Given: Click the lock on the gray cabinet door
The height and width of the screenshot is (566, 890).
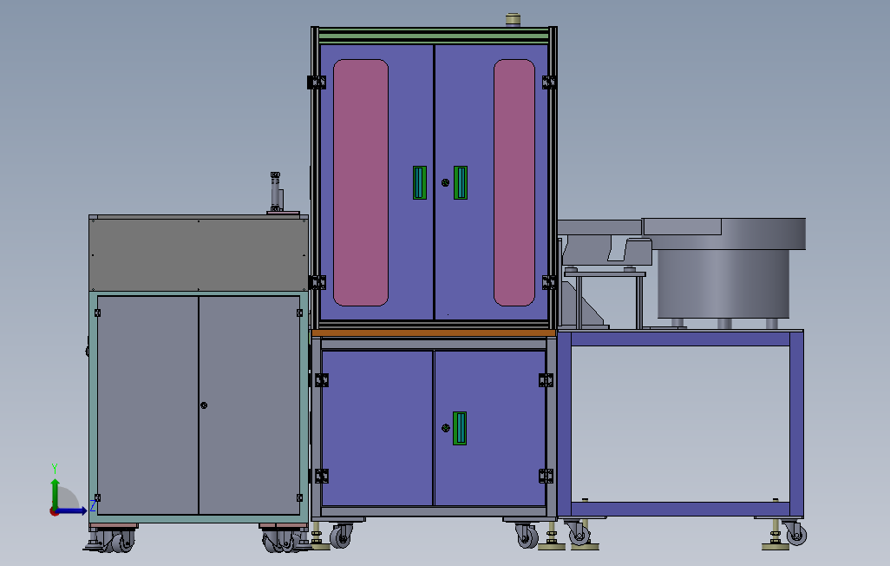Looking at the screenshot, I should coord(204,405).
